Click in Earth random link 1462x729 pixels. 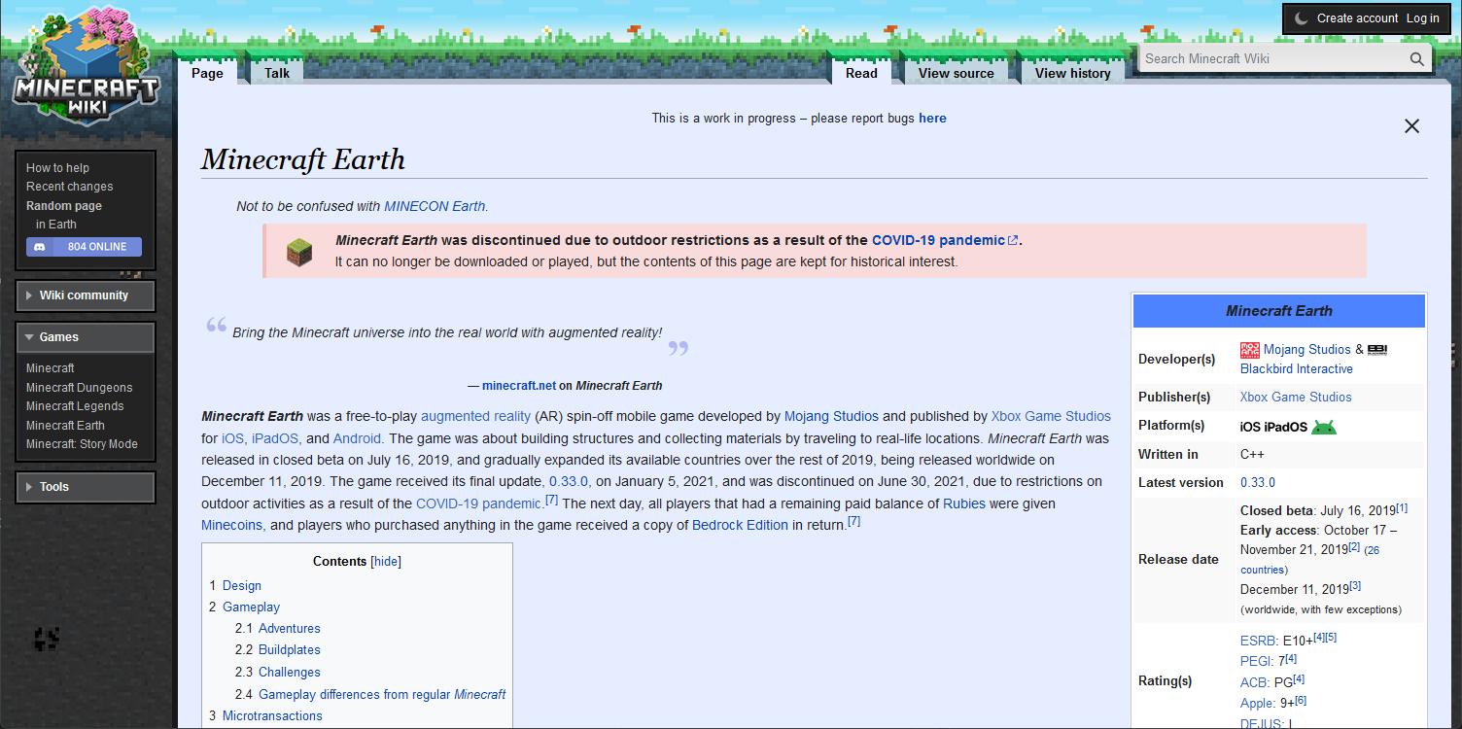(x=56, y=225)
